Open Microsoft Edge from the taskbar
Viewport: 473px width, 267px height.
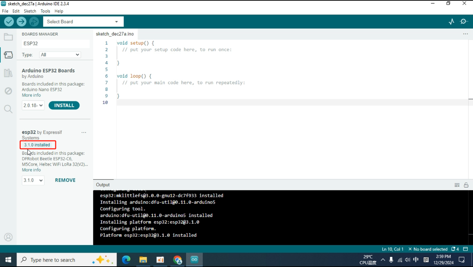tap(126, 260)
